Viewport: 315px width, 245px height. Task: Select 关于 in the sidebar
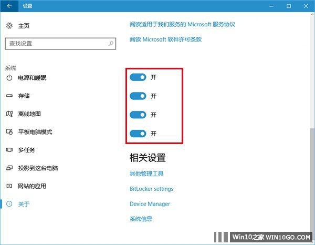[x=24, y=204]
